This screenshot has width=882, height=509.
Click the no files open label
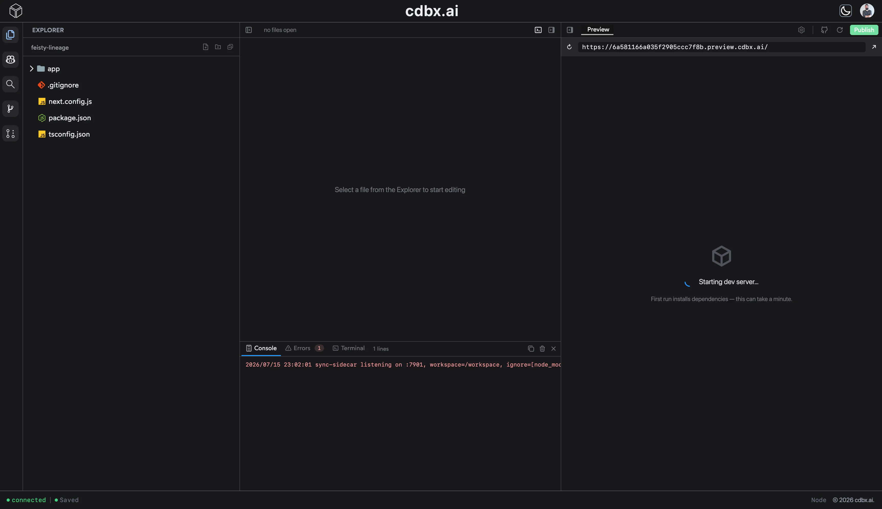[x=280, y=30]
